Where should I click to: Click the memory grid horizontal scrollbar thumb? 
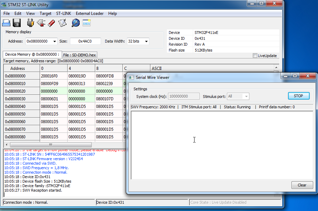point(51,145)
